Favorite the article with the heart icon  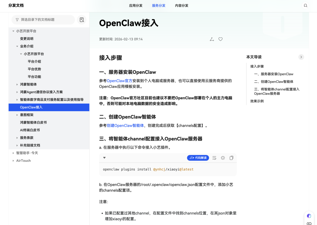point(220,39)
